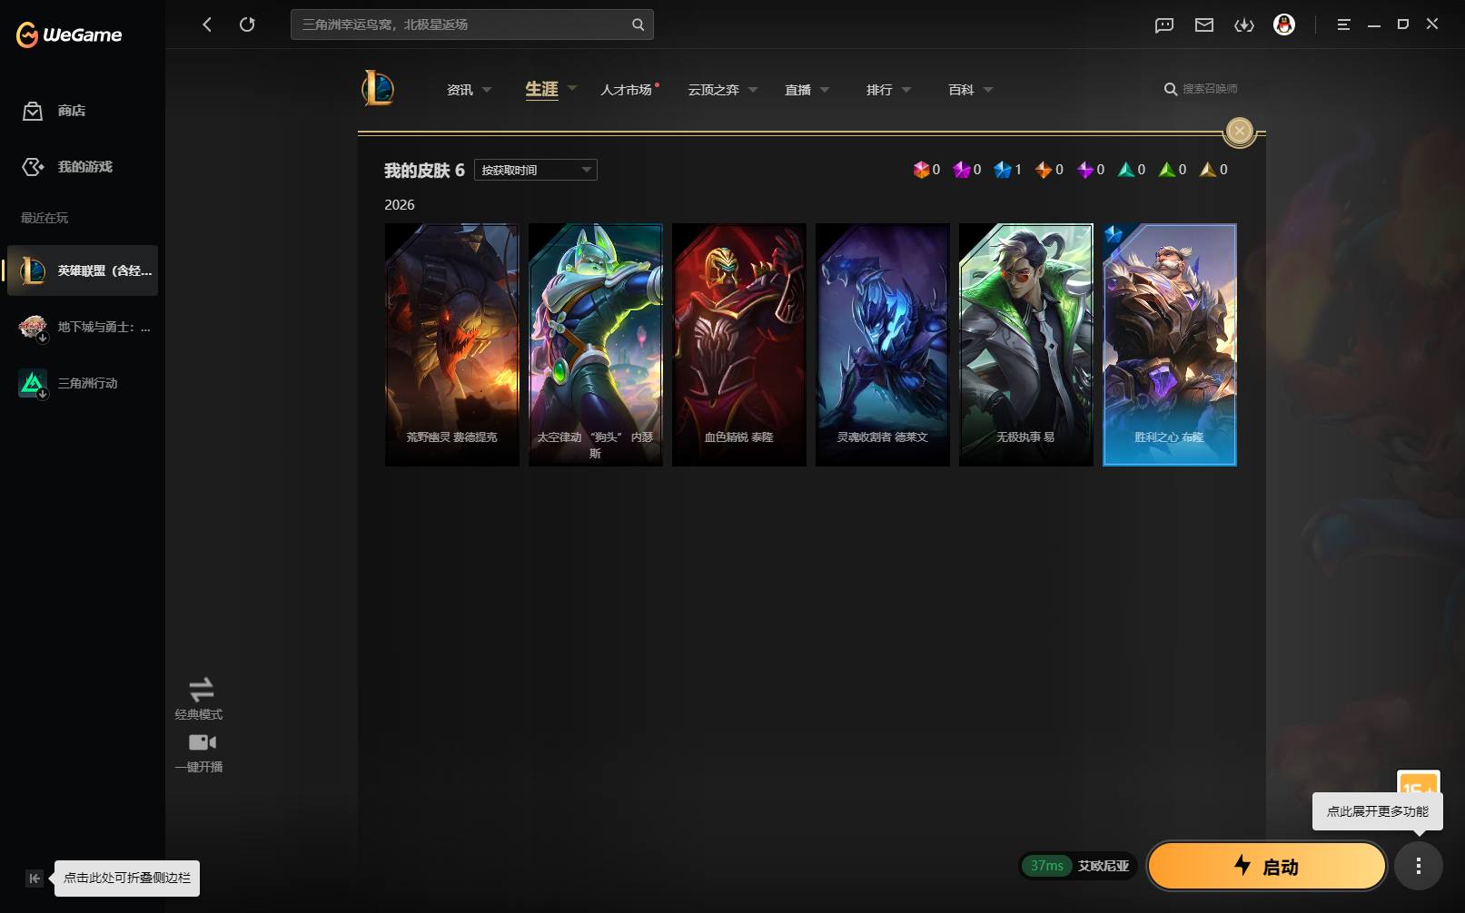Image resolution: width=1465 pixels, height=913 pixels.
Task: Open the mail envelope icon
Action: (x=1204, y=25)
